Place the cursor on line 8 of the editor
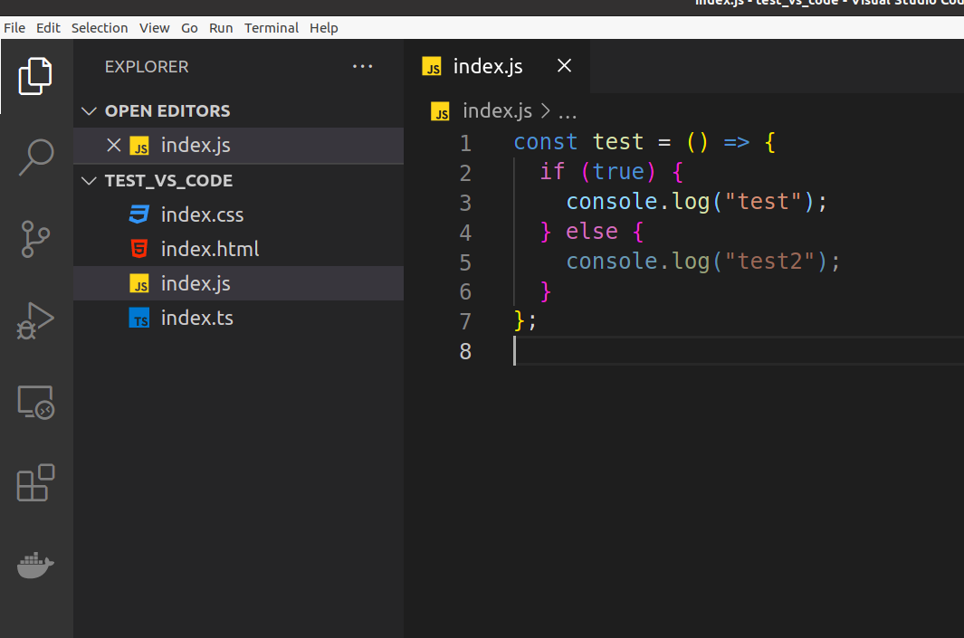Screen dimensions: 964x638 click(634, 351)
